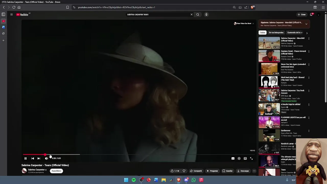Screen dimensions: 327x184
Task: Open the Gustavo Cerati Paseo Inmoral thumbnail
Action: tap(269, 56)
